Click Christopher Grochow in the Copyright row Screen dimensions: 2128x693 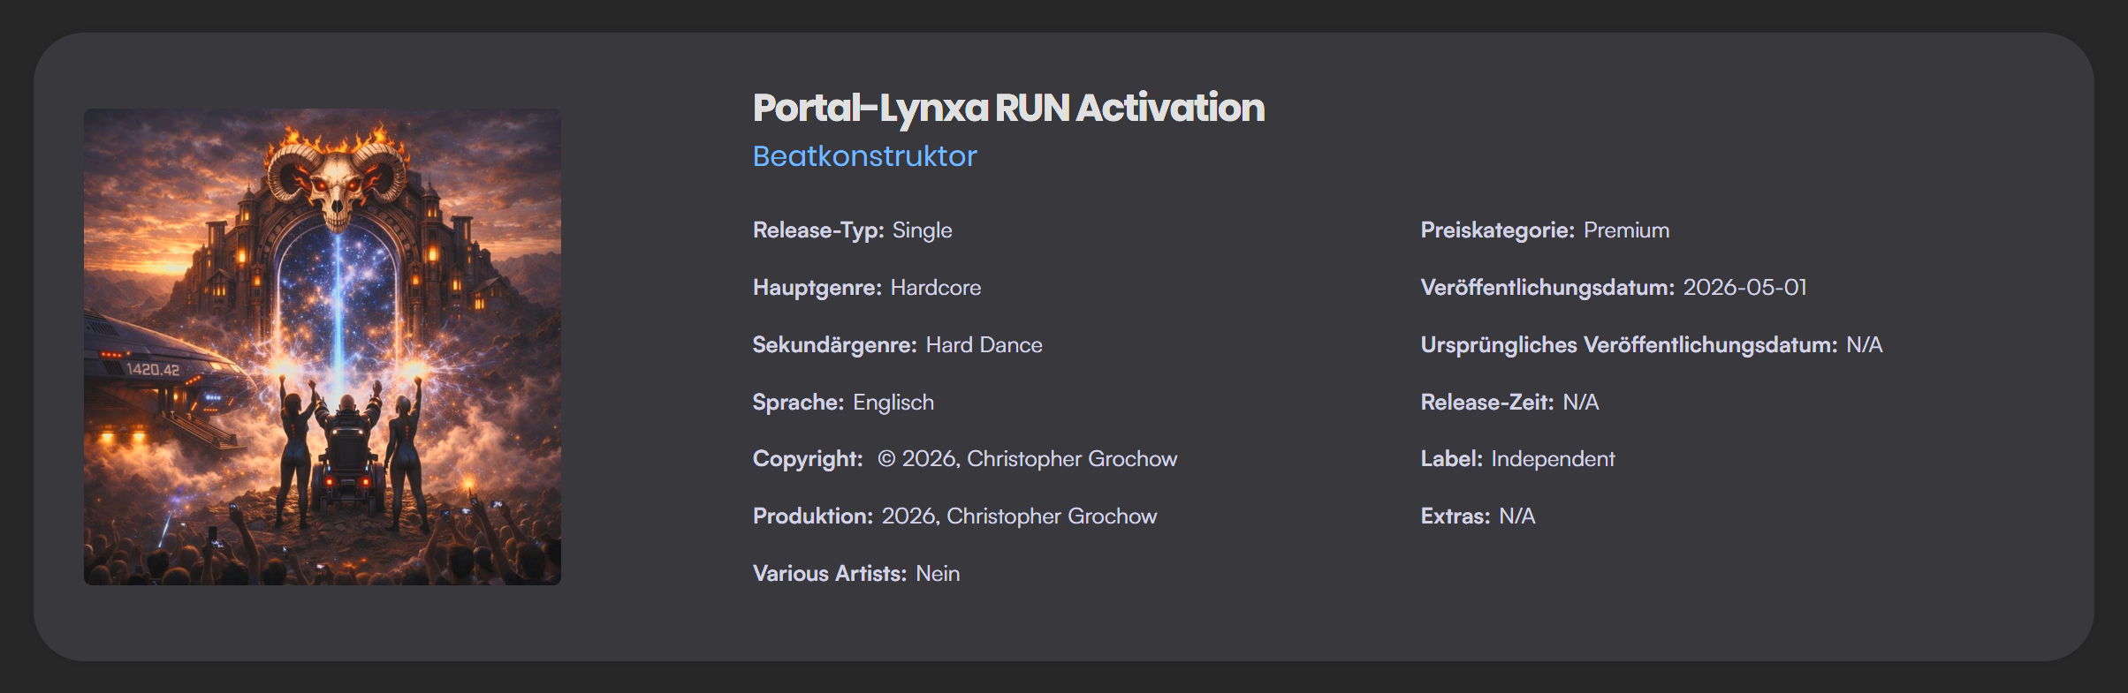click(x=1072, y=459)
